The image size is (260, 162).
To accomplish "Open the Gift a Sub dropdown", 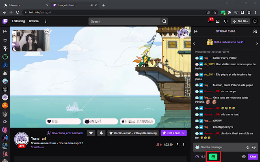I will (x=173, y=133).
